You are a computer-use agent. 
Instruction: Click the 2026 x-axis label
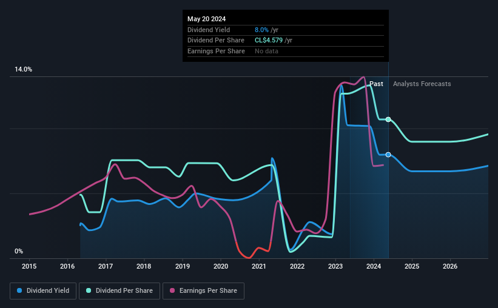450,266
